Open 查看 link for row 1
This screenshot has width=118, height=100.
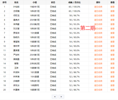(x=112, y=7)
